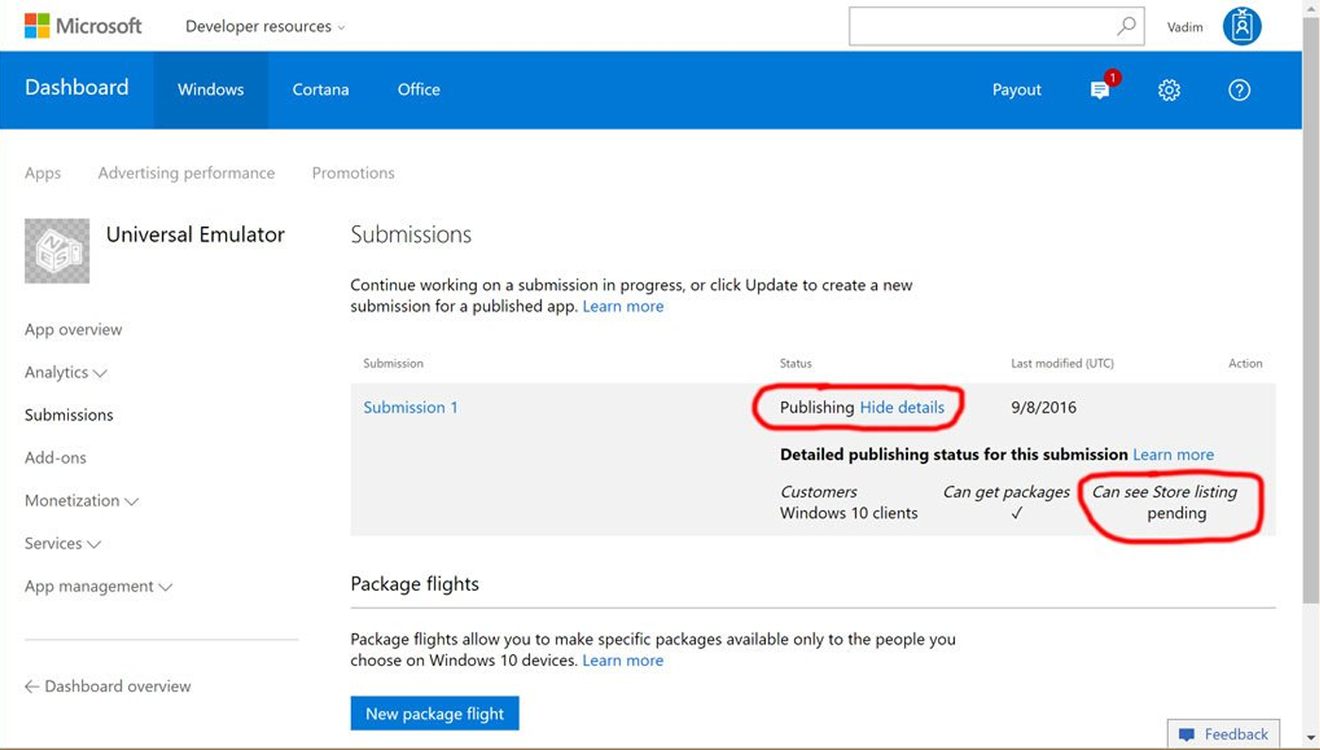Click the Microsoft logo
1320x750 pixels.
coord(83,25)
